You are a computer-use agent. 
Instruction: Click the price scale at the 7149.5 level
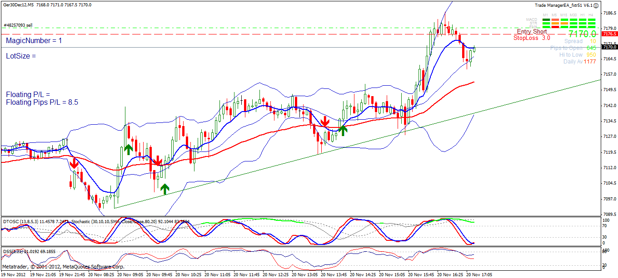click(x=609, y=90)
